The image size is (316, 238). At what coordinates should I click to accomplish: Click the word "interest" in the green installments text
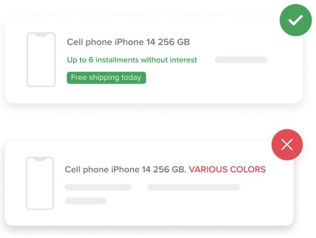click(x=183, y=60)
